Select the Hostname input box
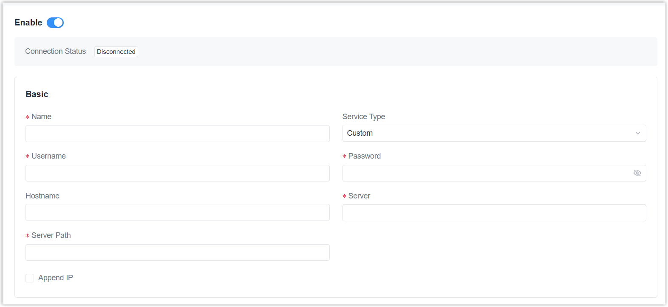Image resolution: width=668 pixels, height=307 pixels. click(x=177, y=212)
